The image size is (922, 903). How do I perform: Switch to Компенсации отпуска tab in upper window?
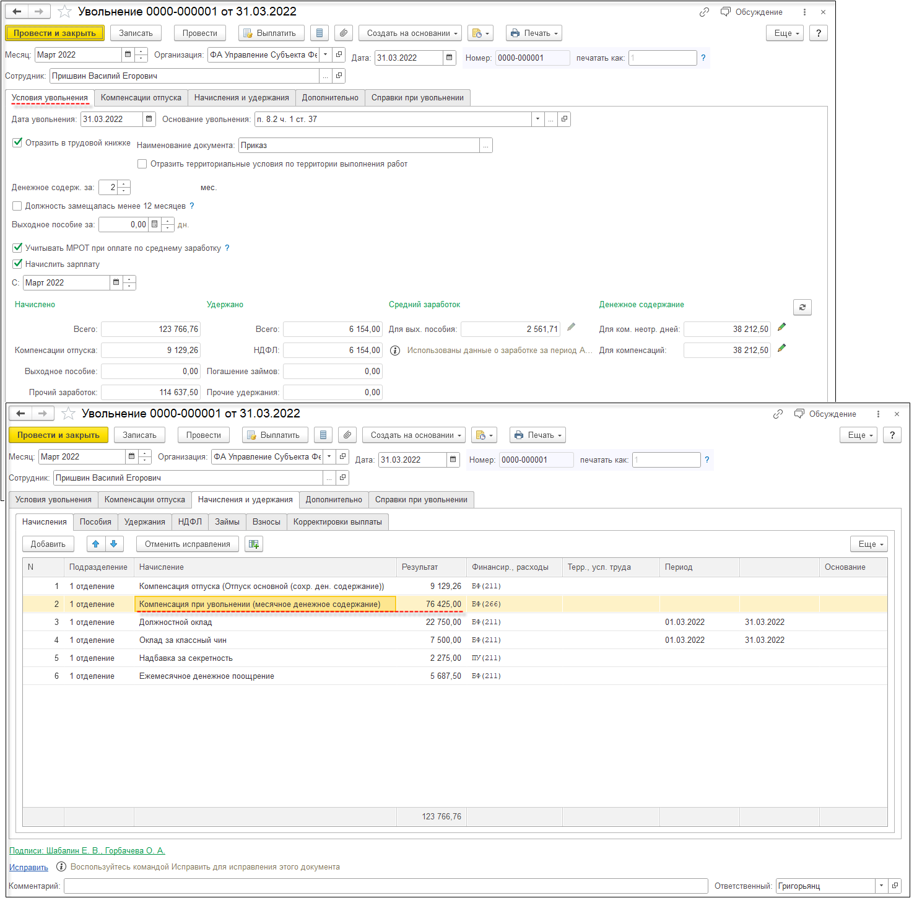point(141,97)
